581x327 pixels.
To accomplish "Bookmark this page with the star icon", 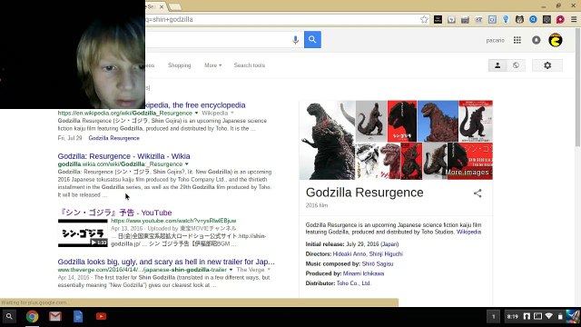I will [424, 19].
